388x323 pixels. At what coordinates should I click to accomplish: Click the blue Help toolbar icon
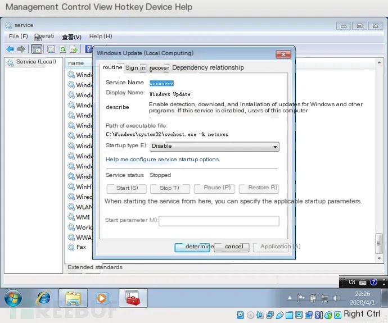pyautogui.click(x=88, y=49)
